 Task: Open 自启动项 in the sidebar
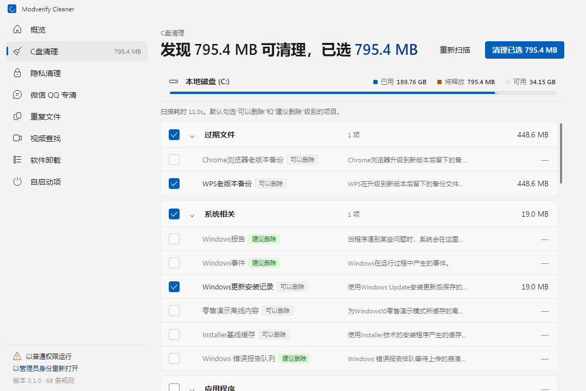tap(77, 181)
